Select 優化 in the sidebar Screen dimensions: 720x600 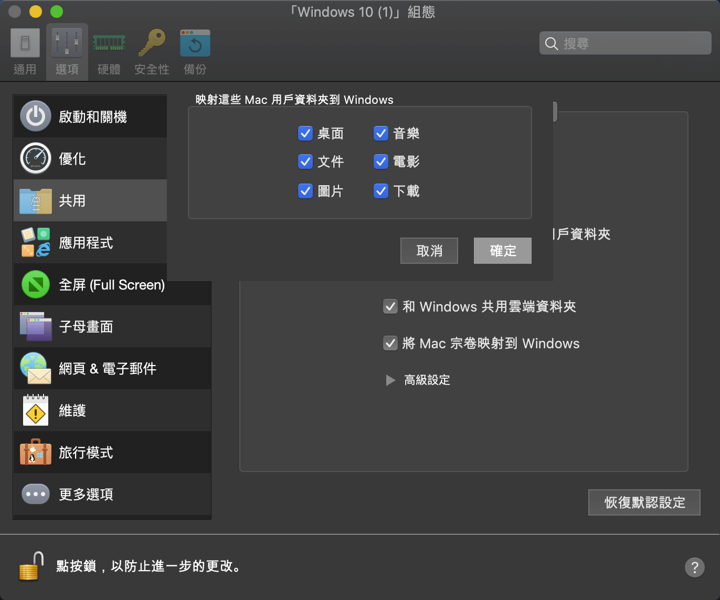[x=90, y=158]
